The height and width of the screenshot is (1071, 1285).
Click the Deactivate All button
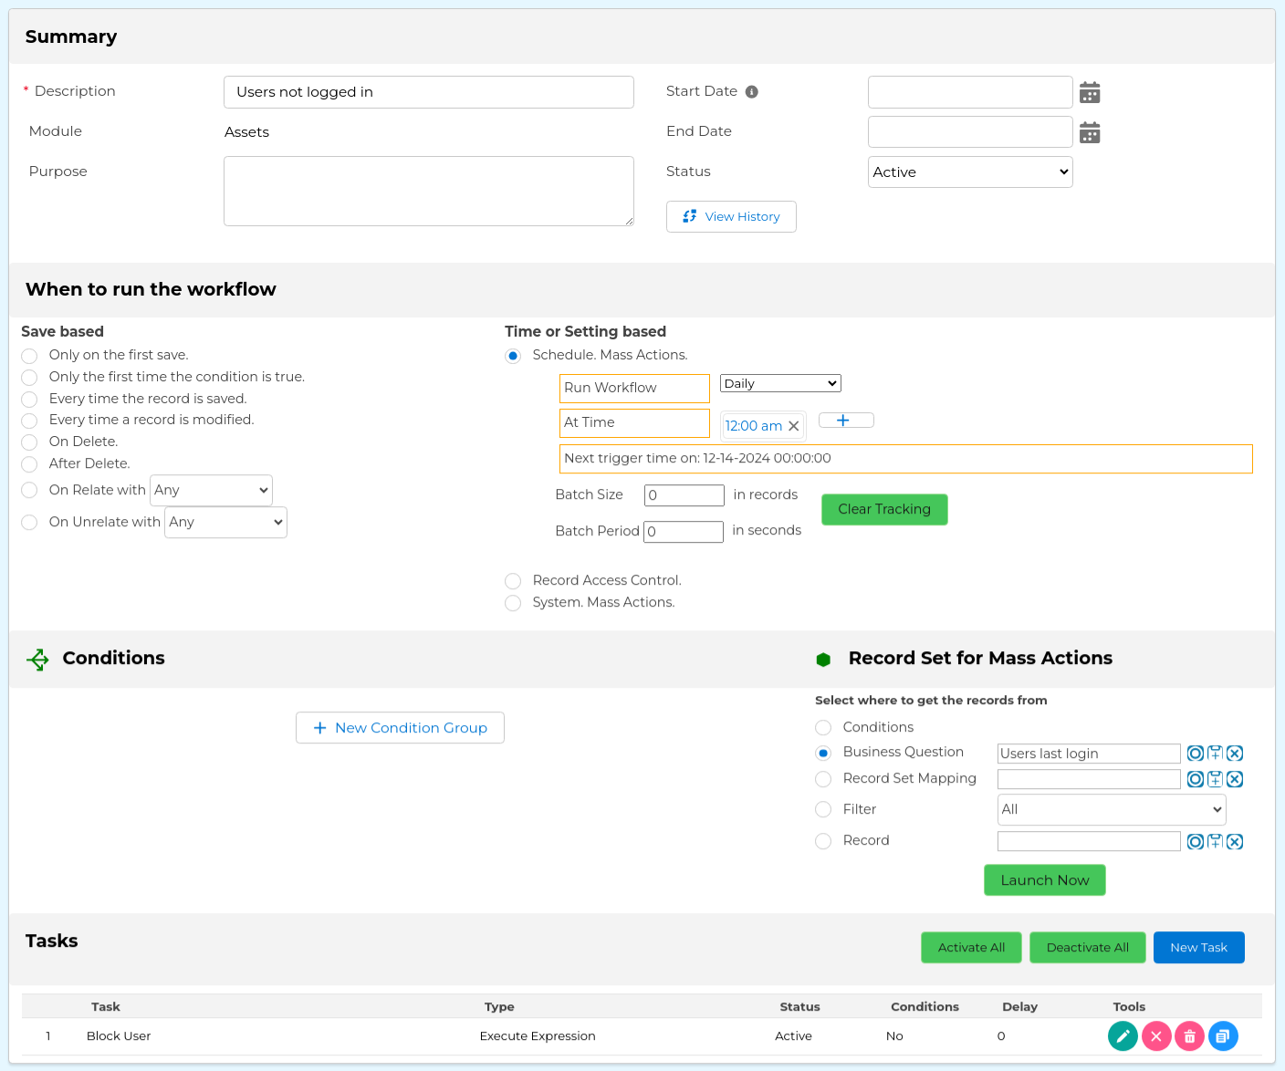(x=1088, y=948)
